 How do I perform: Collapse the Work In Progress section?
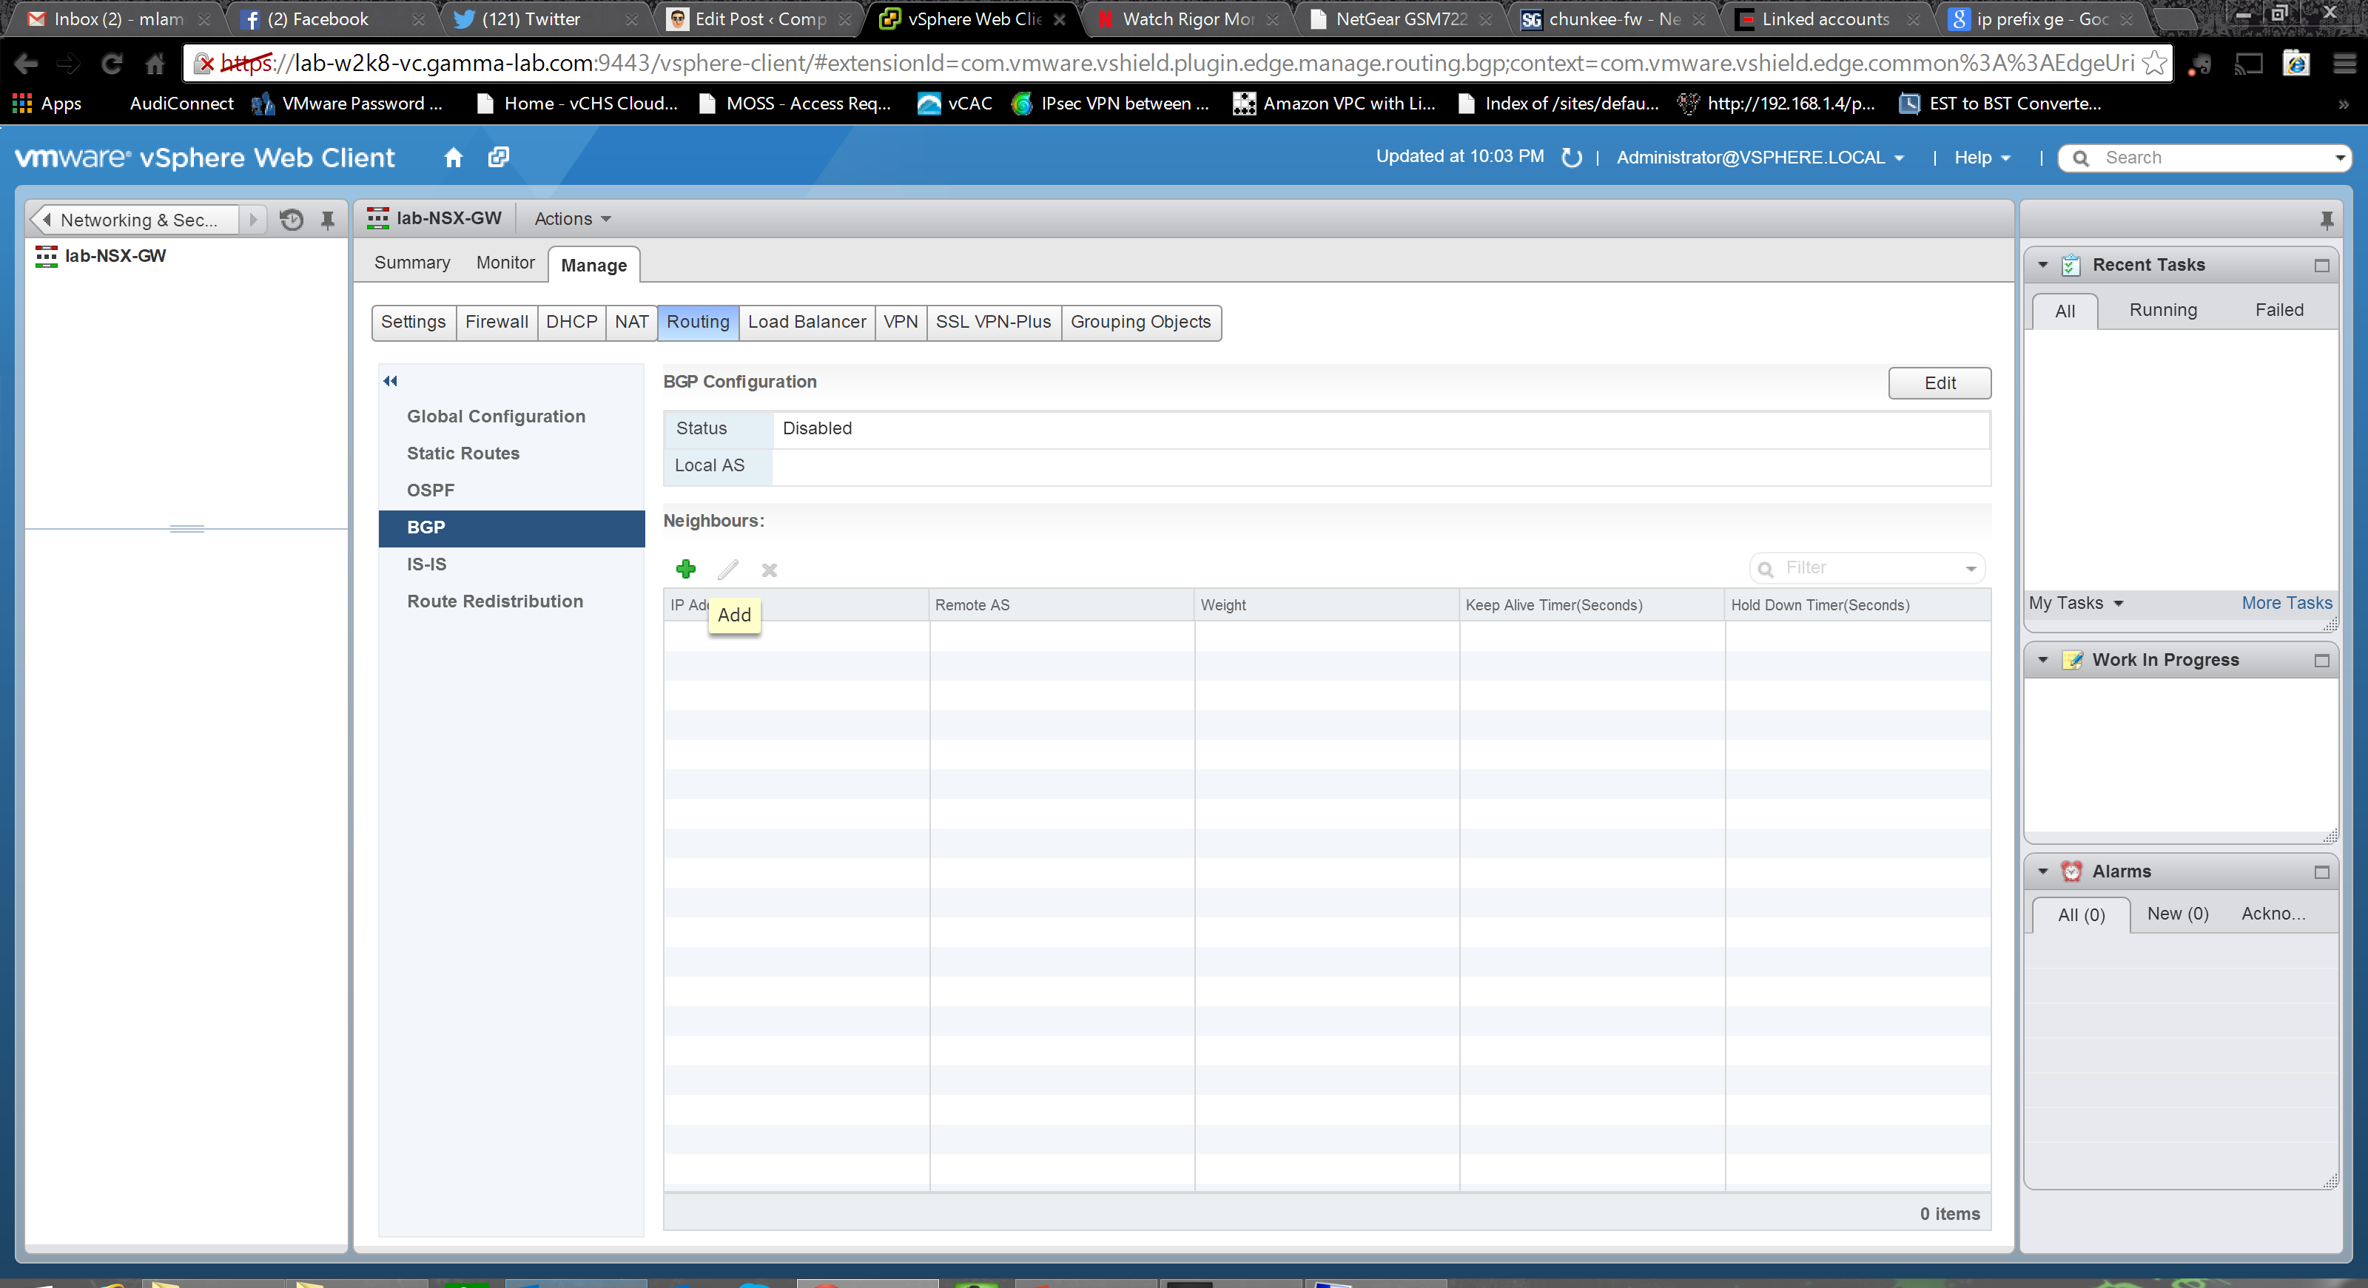coord(2042,660)
